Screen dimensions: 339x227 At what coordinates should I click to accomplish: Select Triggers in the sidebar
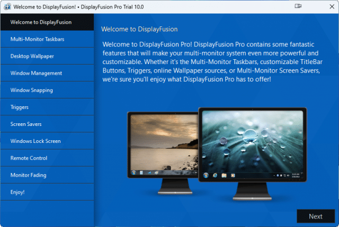point(47,107)
